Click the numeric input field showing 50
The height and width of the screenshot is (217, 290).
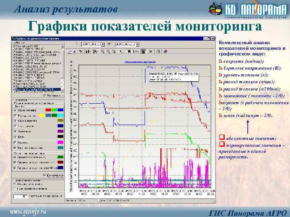coord(21,197)
